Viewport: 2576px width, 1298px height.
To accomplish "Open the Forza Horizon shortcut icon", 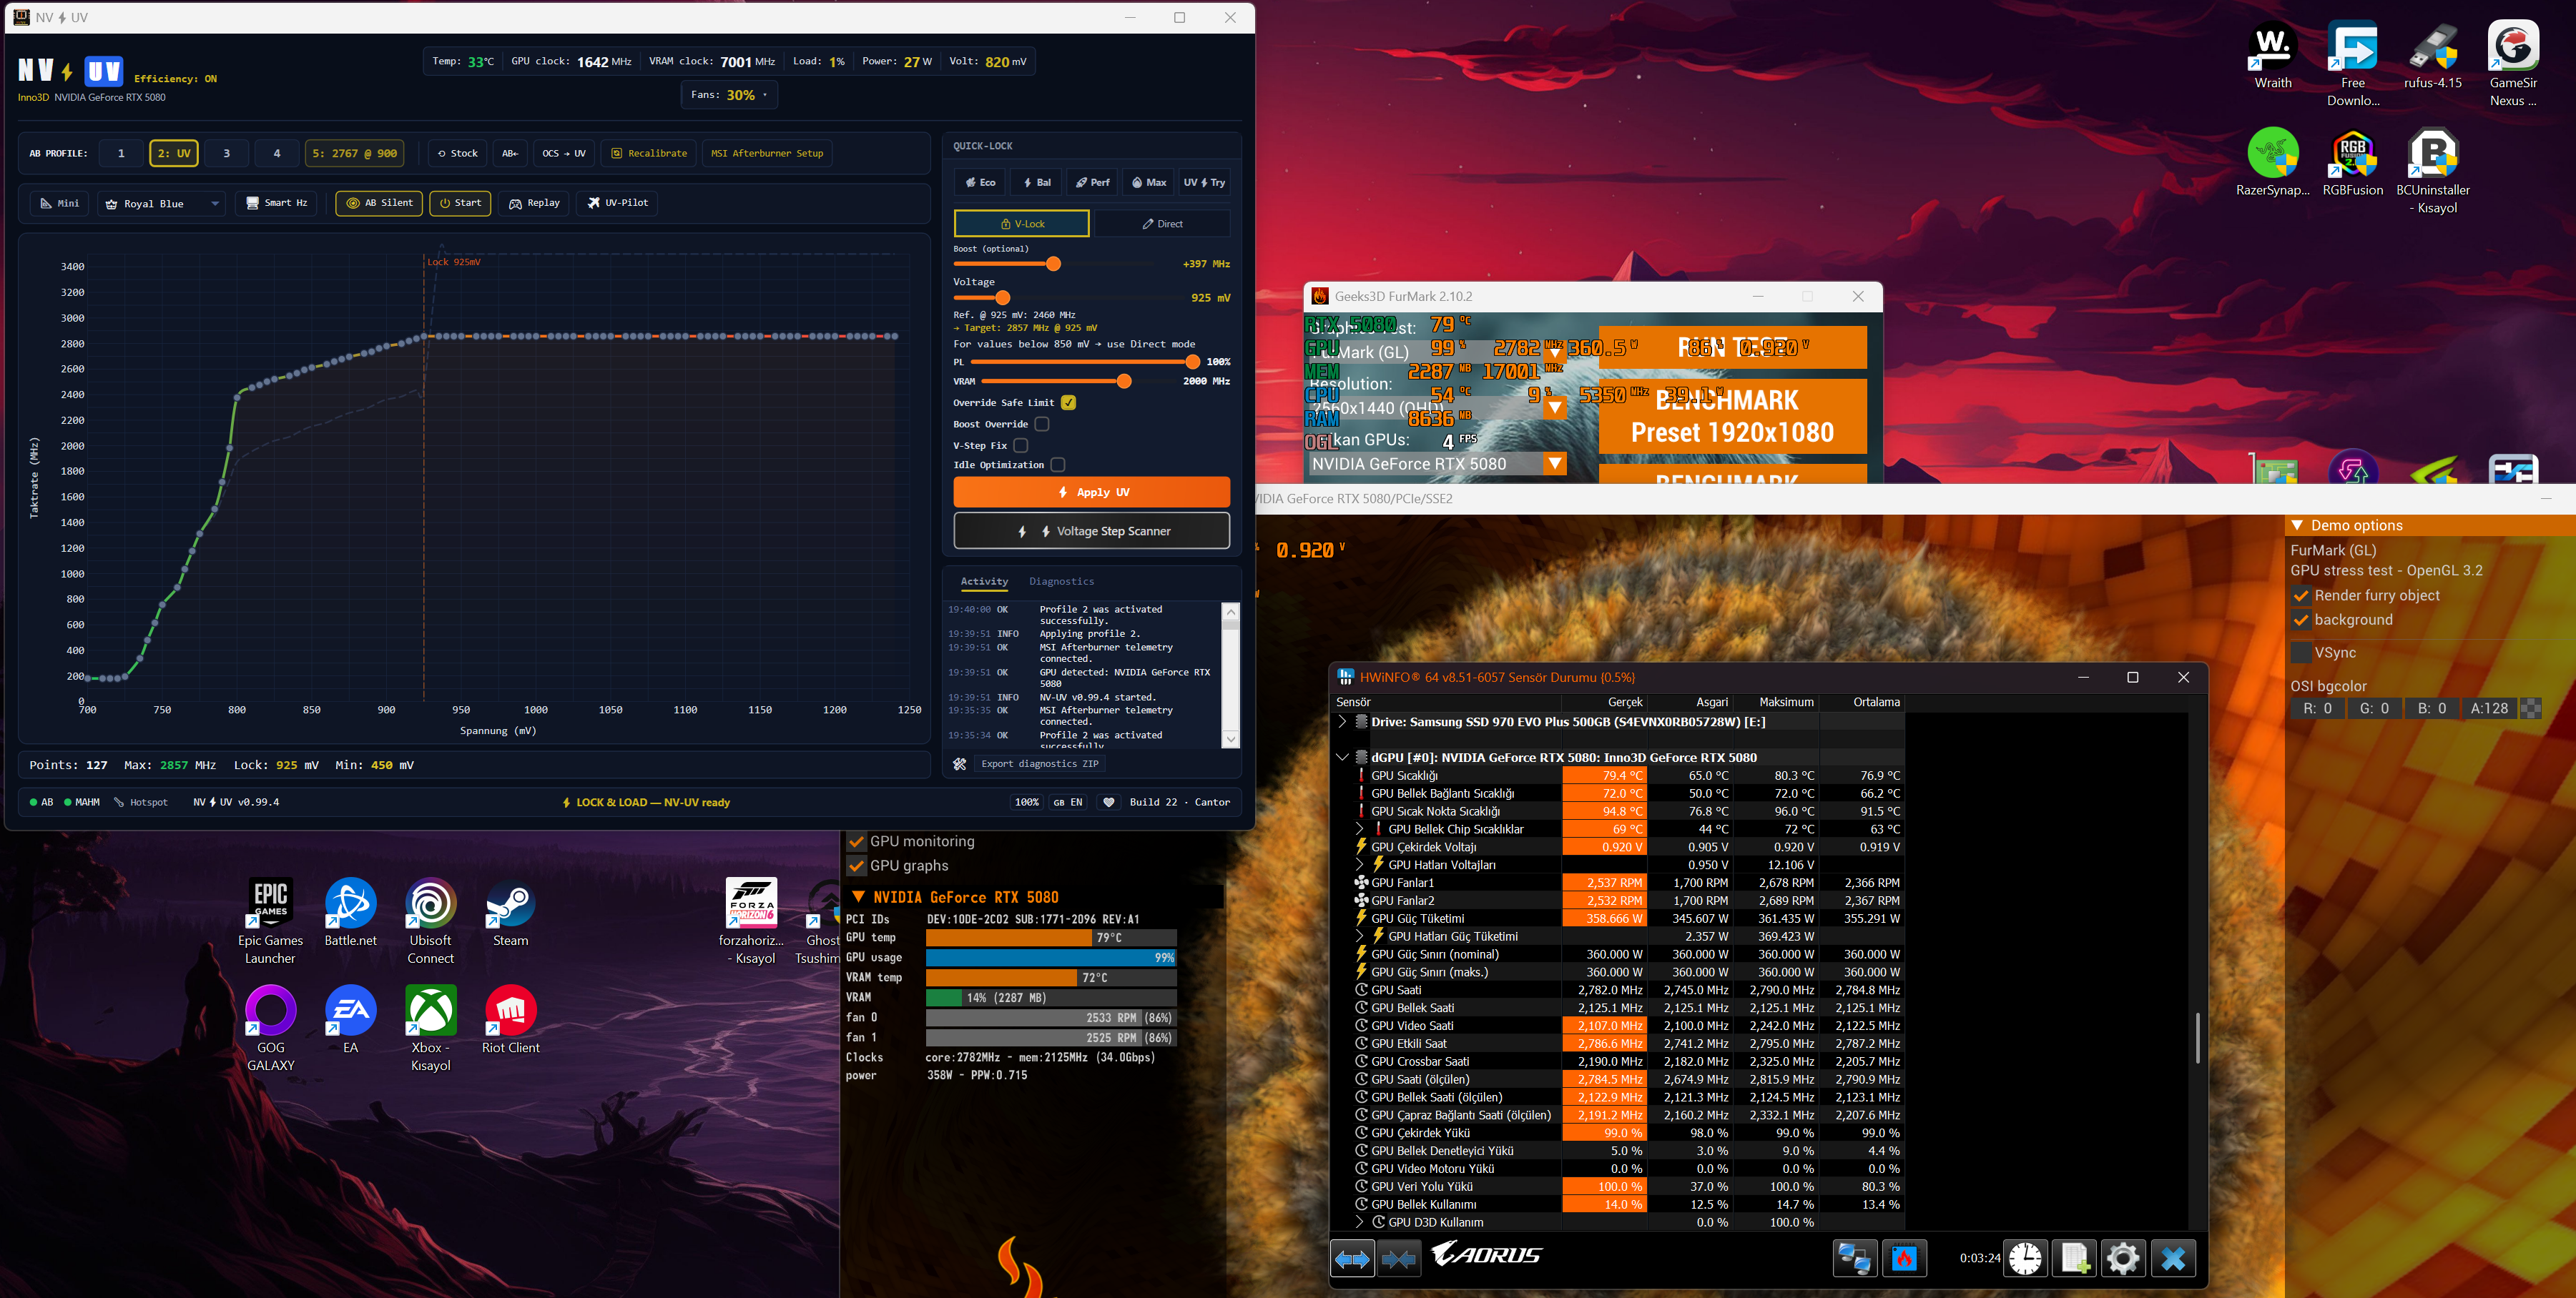I will [751, 921].
